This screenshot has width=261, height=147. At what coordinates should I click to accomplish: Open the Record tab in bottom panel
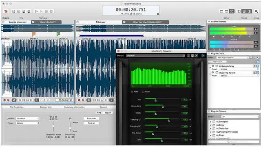click(x=103, y=107)
